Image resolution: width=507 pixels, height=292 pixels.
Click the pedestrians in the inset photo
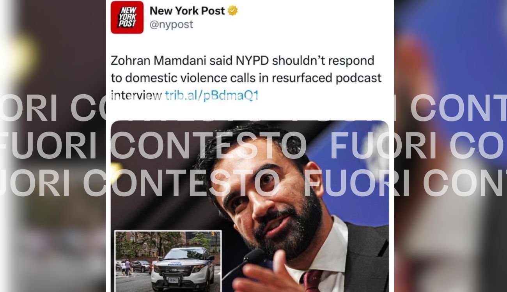(126, 267)
